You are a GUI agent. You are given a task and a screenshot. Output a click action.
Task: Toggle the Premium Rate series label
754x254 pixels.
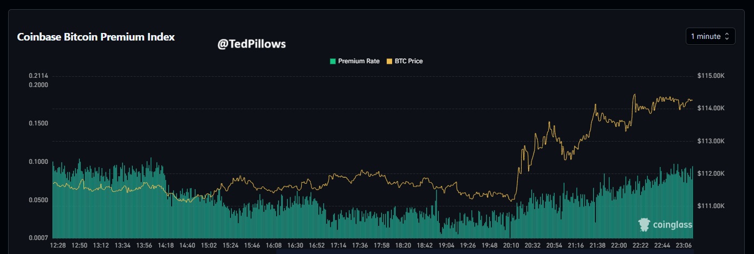click(x=359, y=61)
